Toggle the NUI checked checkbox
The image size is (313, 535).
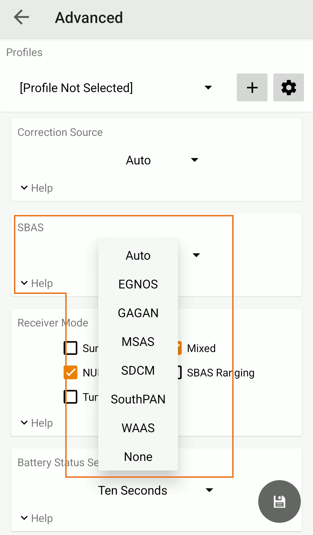(x=70, y=372)
